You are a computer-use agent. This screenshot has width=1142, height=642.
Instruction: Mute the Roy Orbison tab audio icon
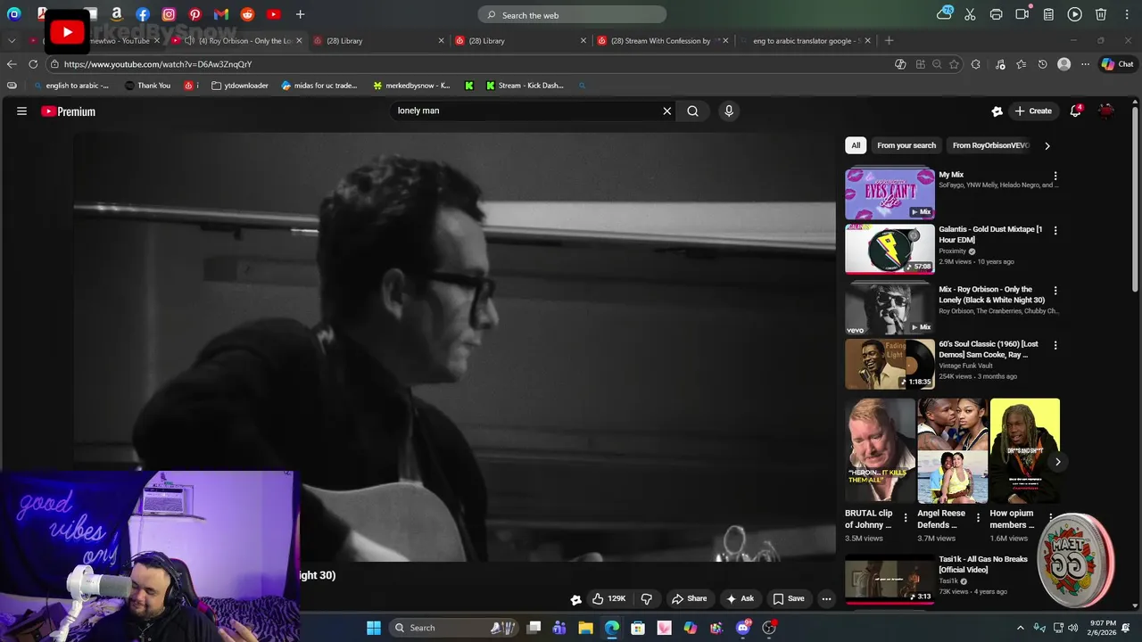click(x=189, y=41)
